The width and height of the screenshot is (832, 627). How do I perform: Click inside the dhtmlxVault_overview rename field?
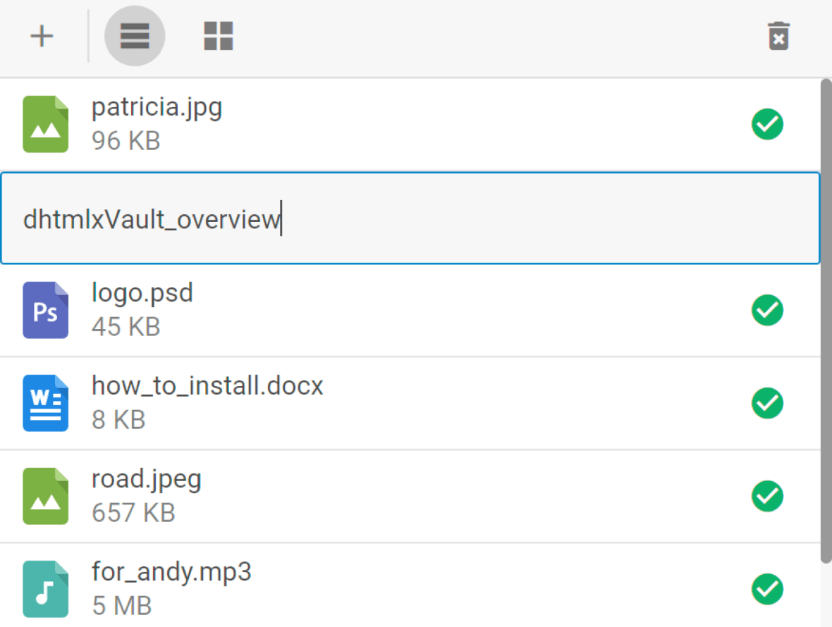click(410, 218)
